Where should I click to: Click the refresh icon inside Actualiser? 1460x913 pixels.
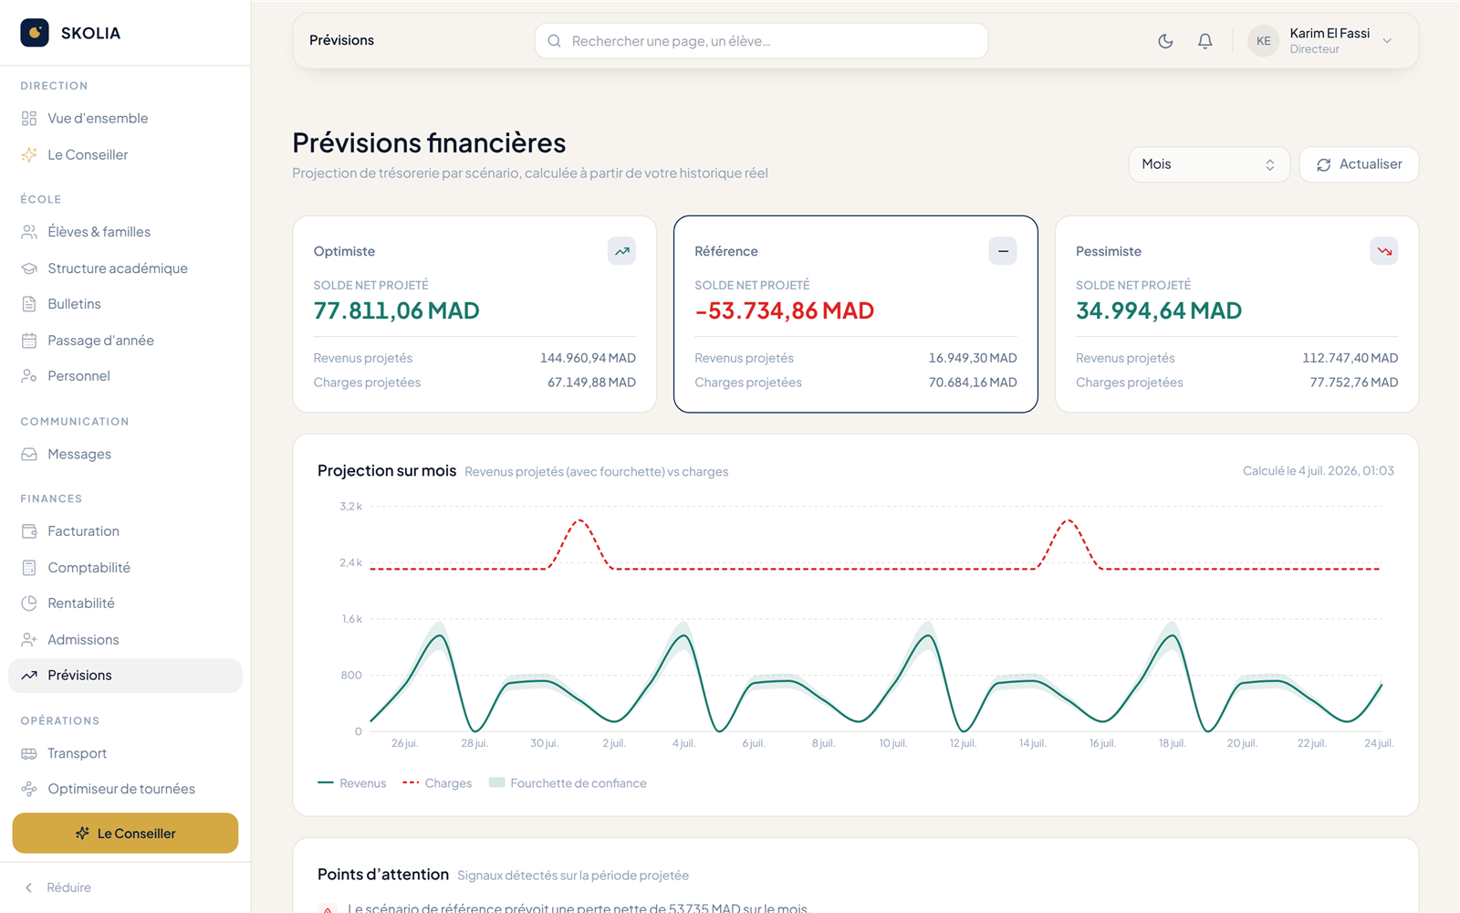[x=1323, y=164]
